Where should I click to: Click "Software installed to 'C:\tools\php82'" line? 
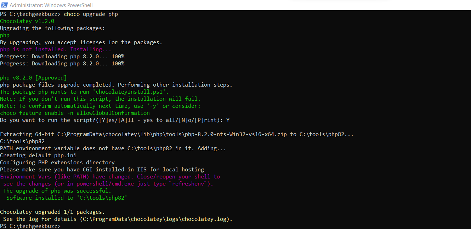pos(67,198)
